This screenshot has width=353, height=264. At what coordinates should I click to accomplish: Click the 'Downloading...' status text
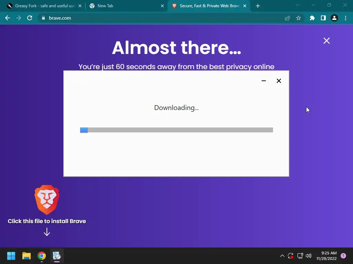coord(176,108)
